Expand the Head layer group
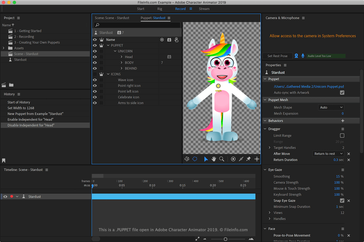Image resolution: width=364 pixels, height=242 pixels. (121, 57)
